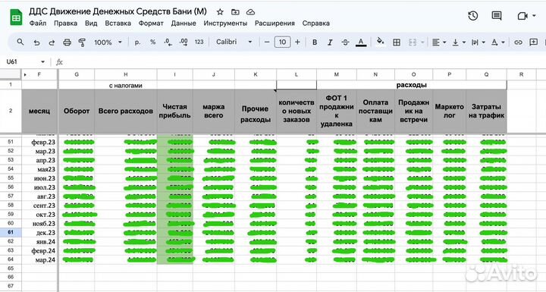Open the Вставка menu

(118, 24)
